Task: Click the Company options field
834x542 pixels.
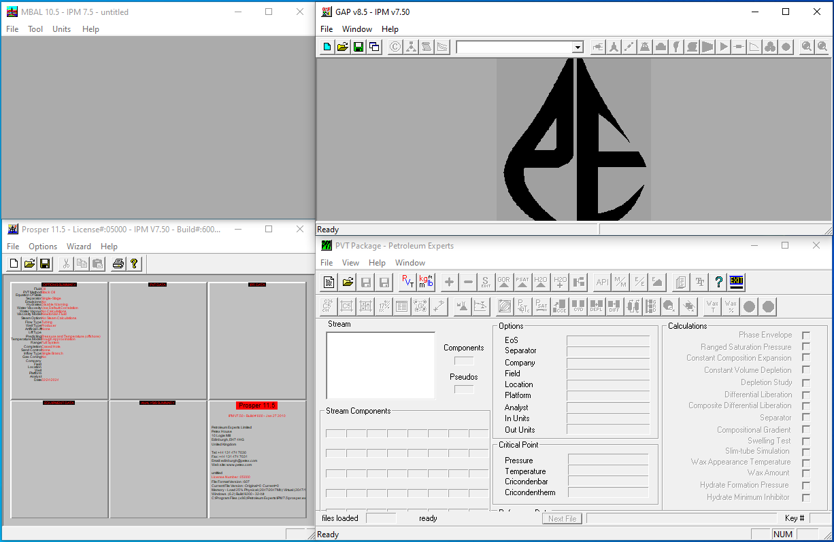Action: click(x=608, y=363)
